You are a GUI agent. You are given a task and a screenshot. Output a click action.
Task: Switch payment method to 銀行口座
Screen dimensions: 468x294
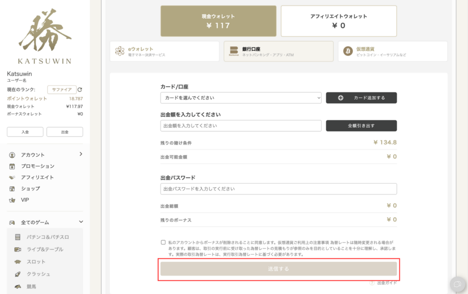coord(278,51)
